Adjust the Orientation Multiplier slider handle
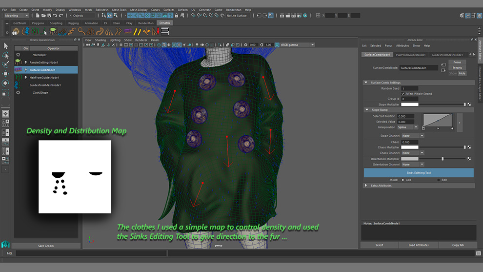This screenshot has height=272, width=483. pyautogui.click(x=443, y=159)
